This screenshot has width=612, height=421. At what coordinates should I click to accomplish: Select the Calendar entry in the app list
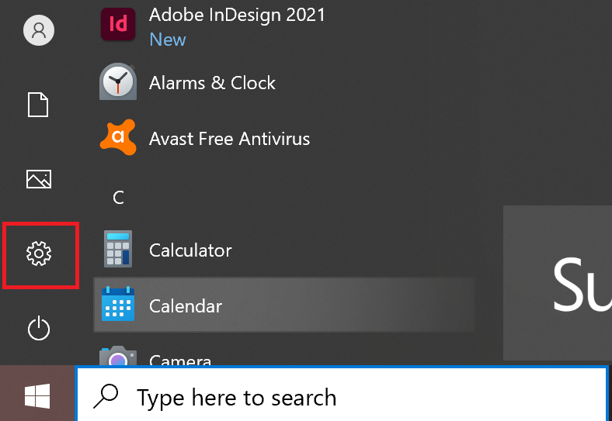283,305
